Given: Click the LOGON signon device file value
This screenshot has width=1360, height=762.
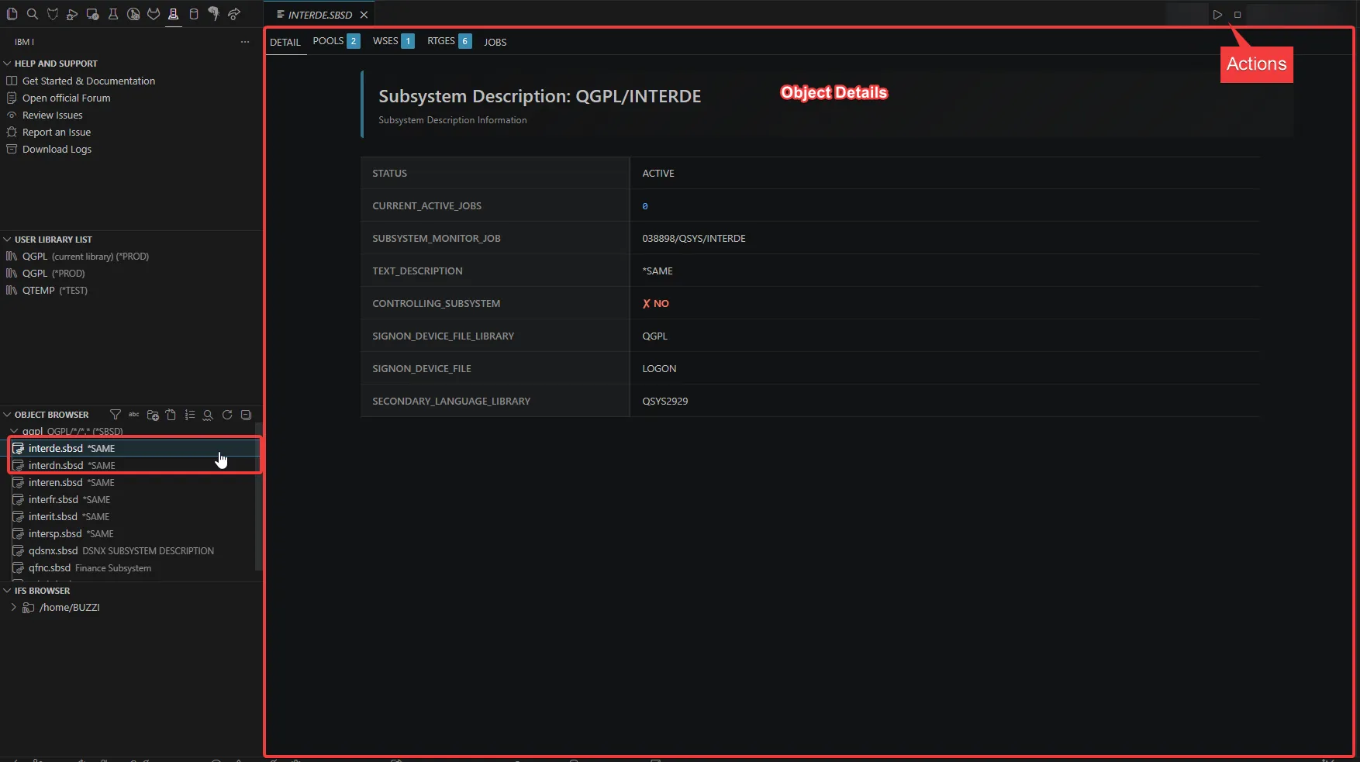Looking at the screenshot, I should pyautogui.click(x=659, y=369).
